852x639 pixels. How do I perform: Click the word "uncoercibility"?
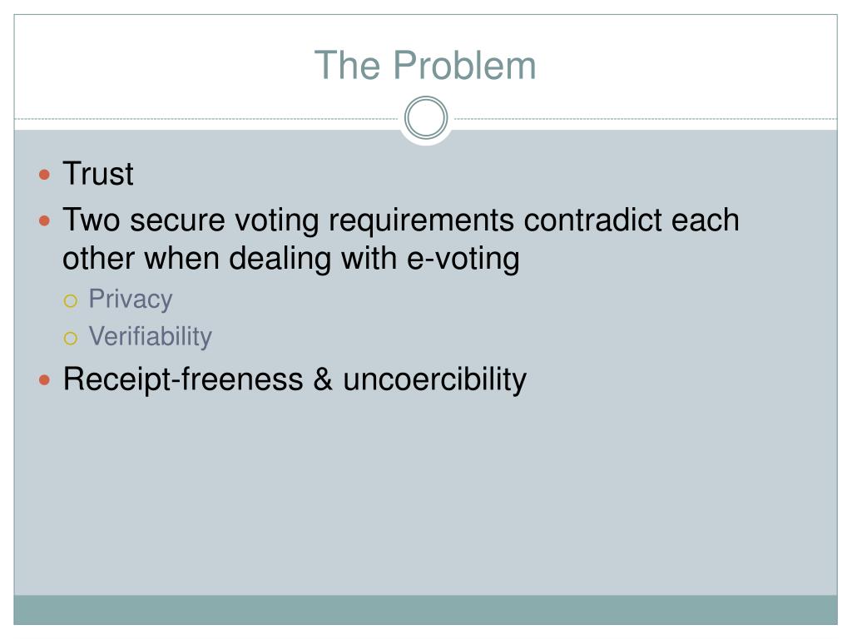pyautogui.click(x=434, y=379)
